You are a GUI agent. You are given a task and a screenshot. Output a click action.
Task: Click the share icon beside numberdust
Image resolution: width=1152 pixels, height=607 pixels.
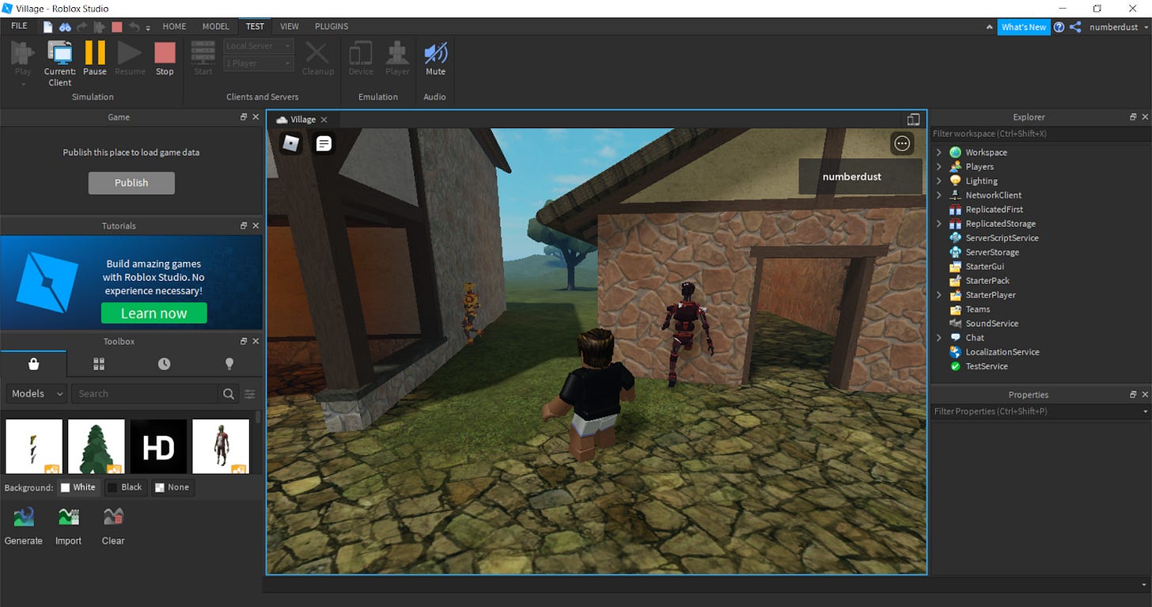[x=1075, y=27]
